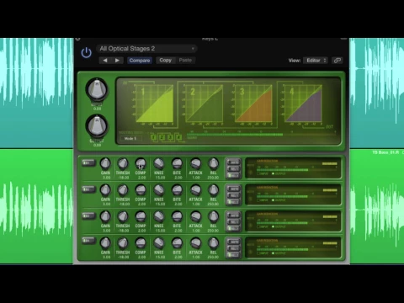Select OUTPUT metering on stage 3 meter
The height and width of the screenshot is (303, 404).
279,226
